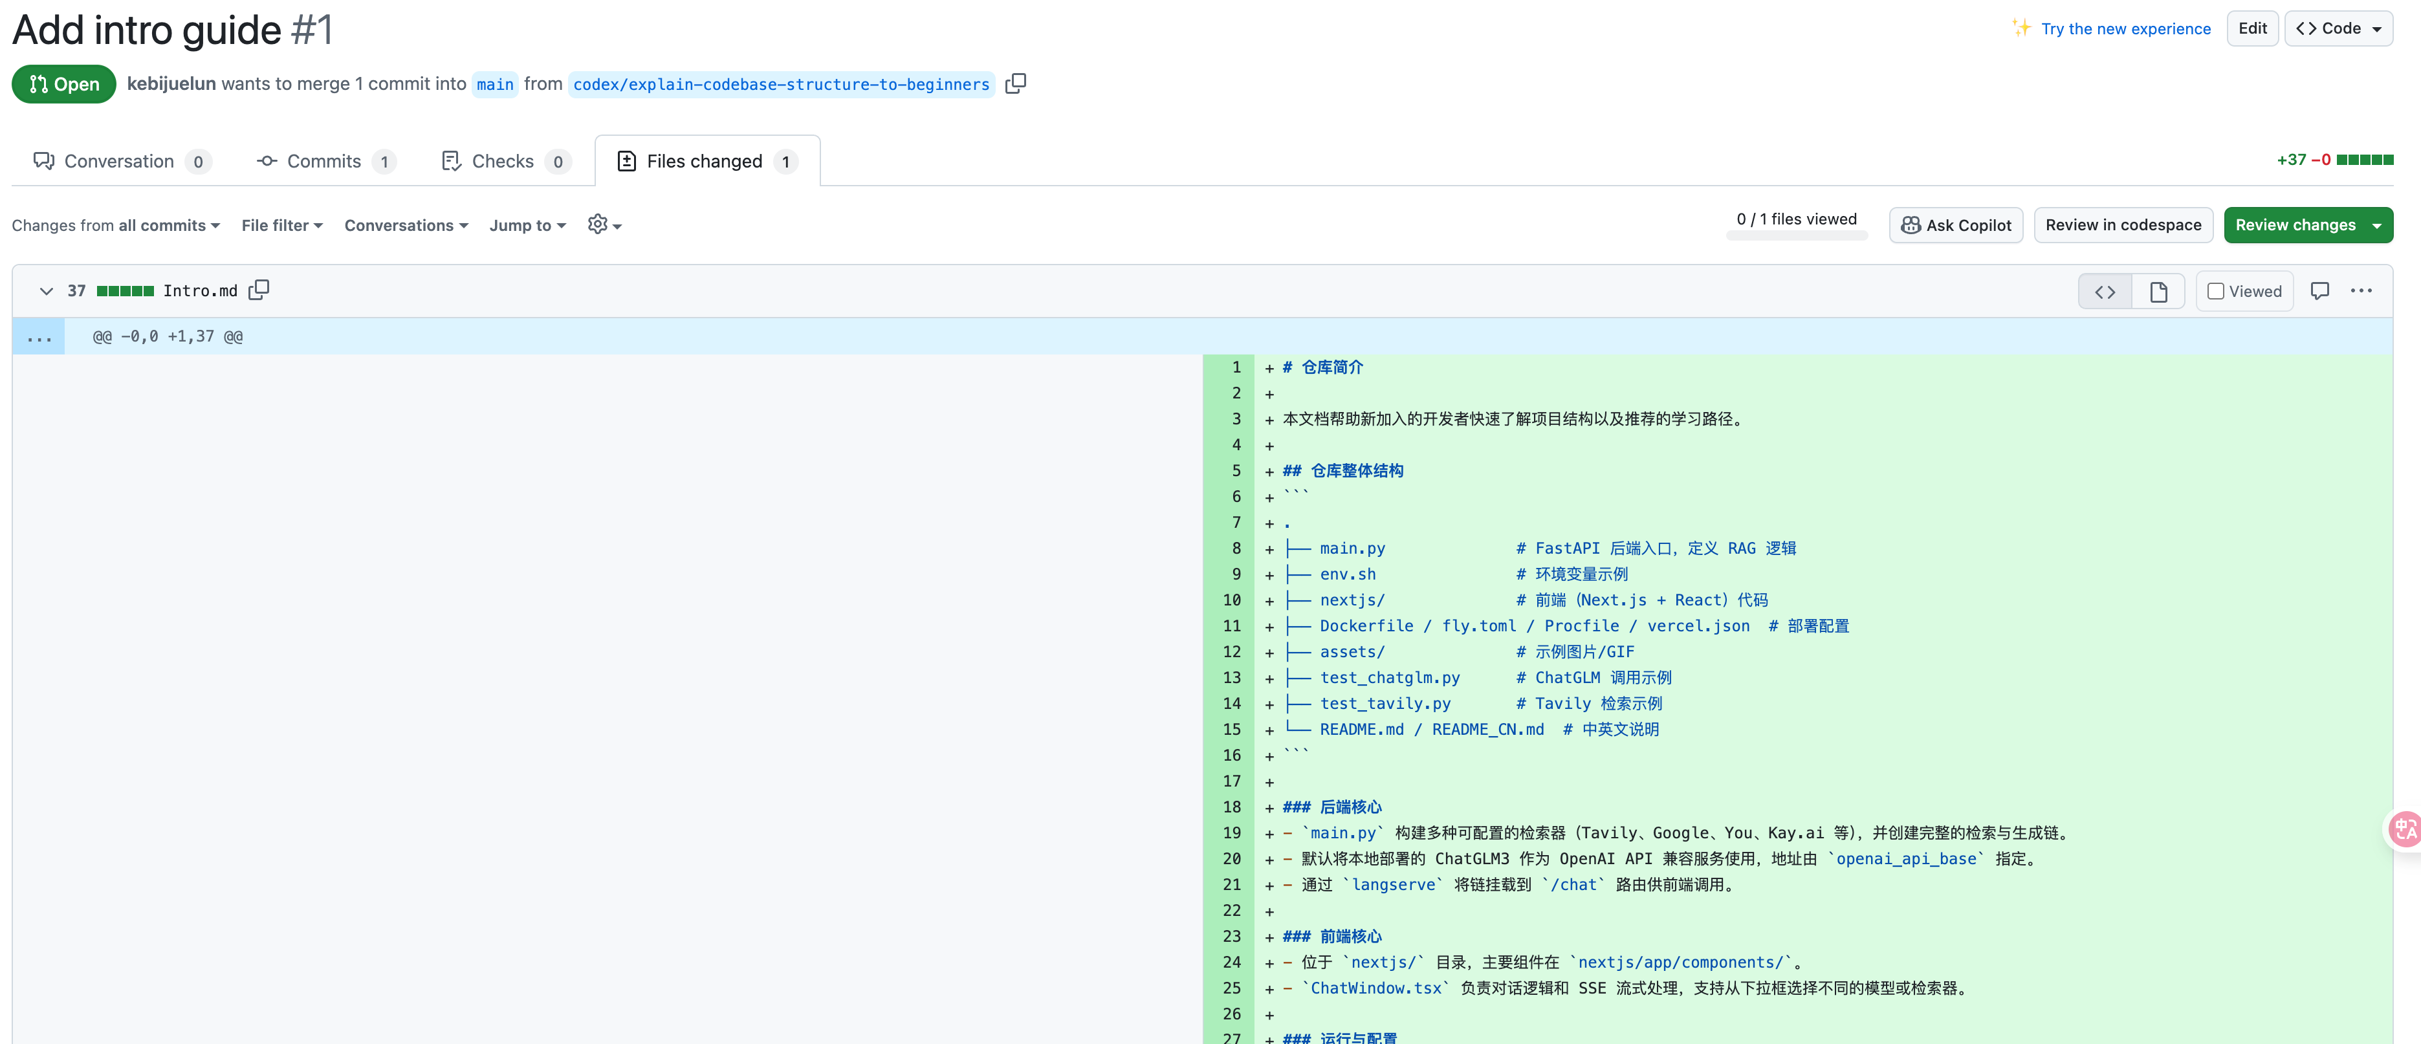
Task: Mark Intro.md as Viewed
Action: click(2244, 290)
